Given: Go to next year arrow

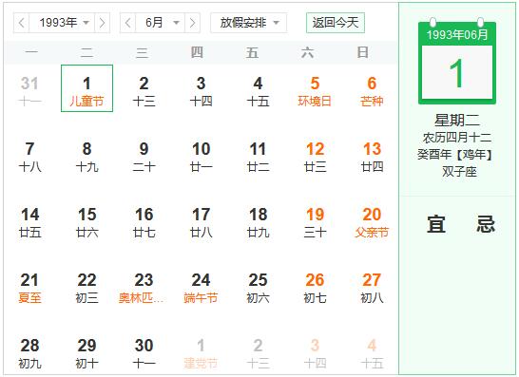Looking at the screenshot, I should (x=103, y=23).
